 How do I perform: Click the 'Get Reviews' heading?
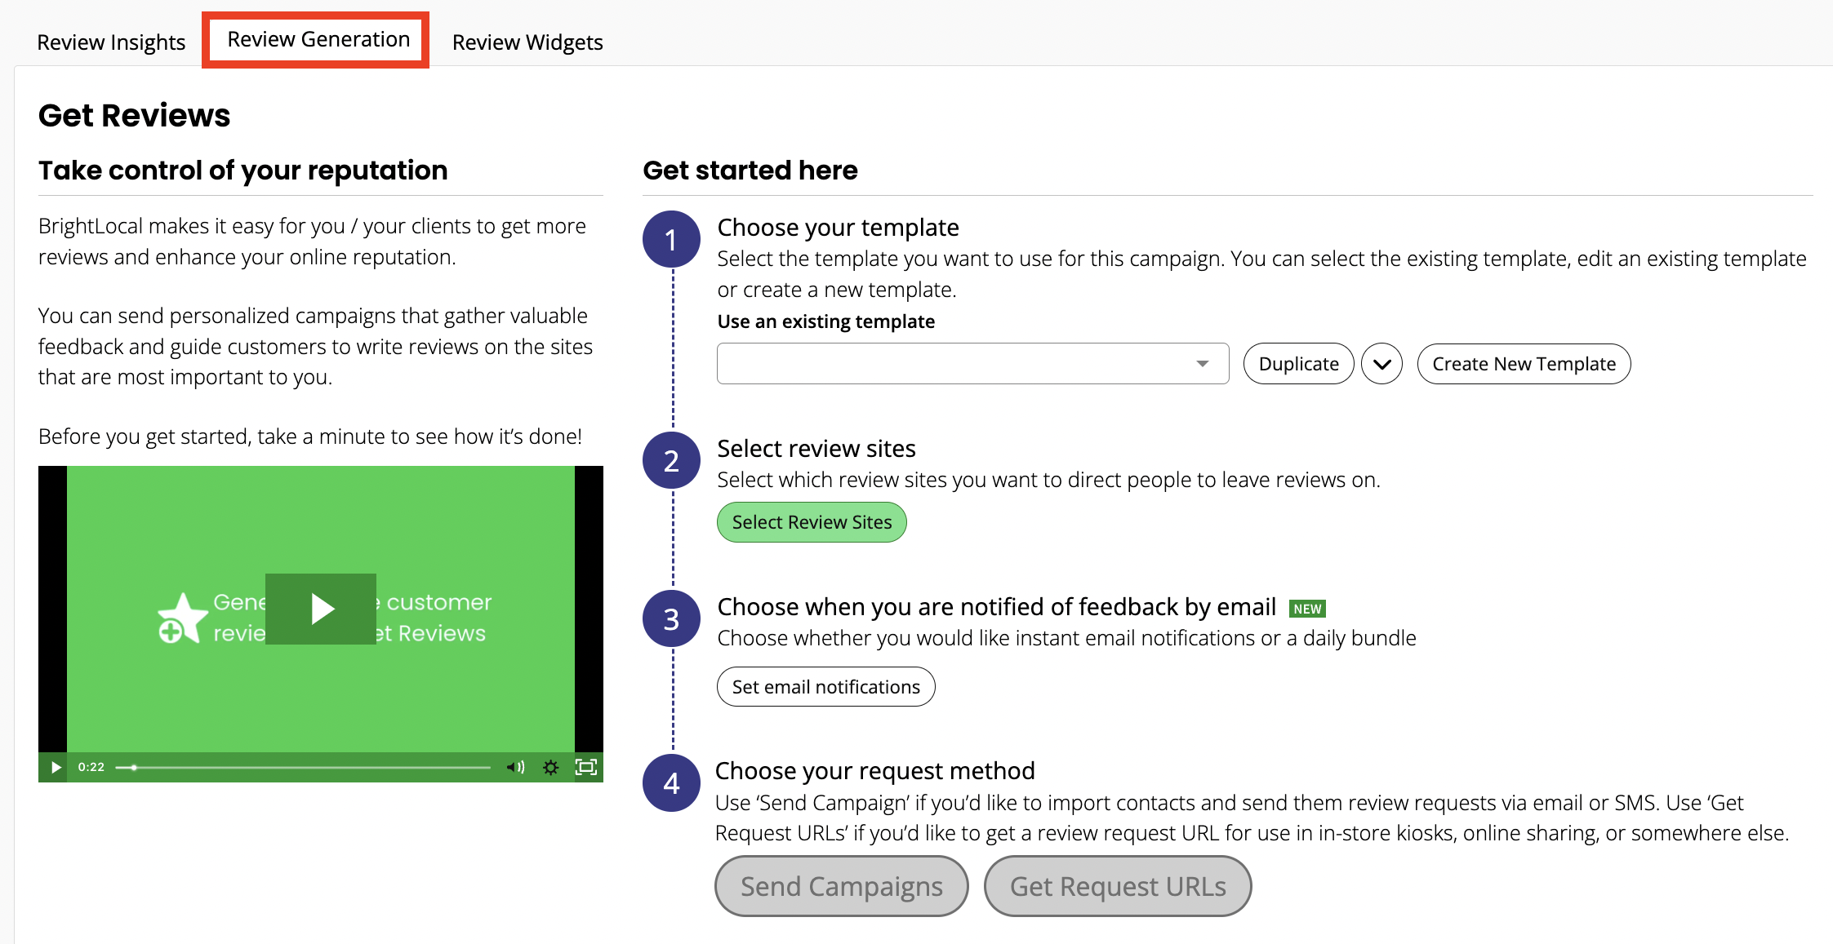tap(135, 115)
